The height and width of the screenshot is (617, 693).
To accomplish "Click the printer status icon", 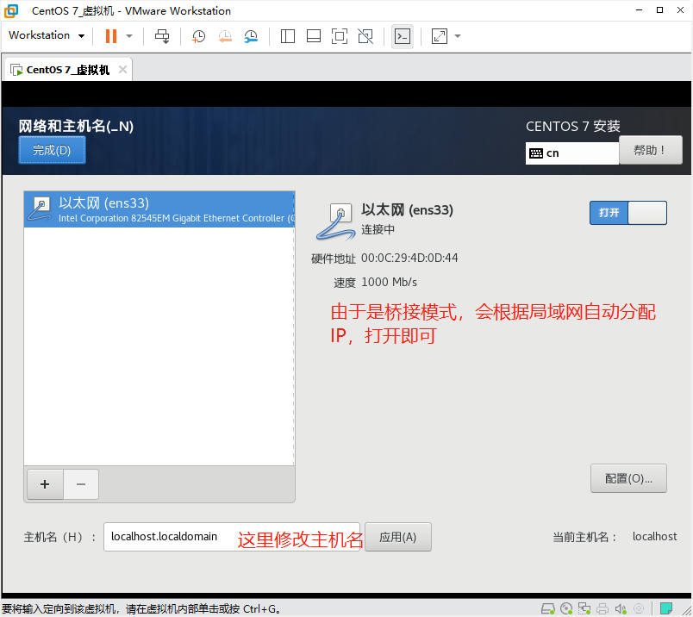I will (602, 609).
